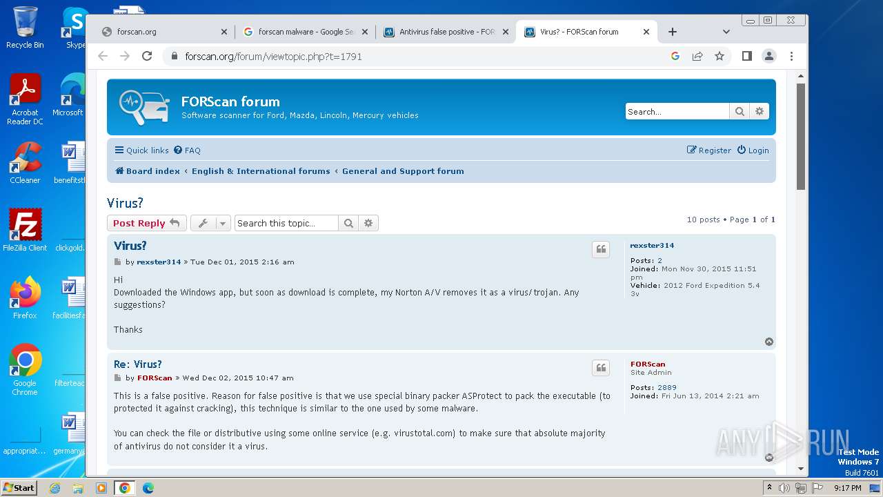Launch Firefox from desktop

pyautogui.click(x=25, y=298)
